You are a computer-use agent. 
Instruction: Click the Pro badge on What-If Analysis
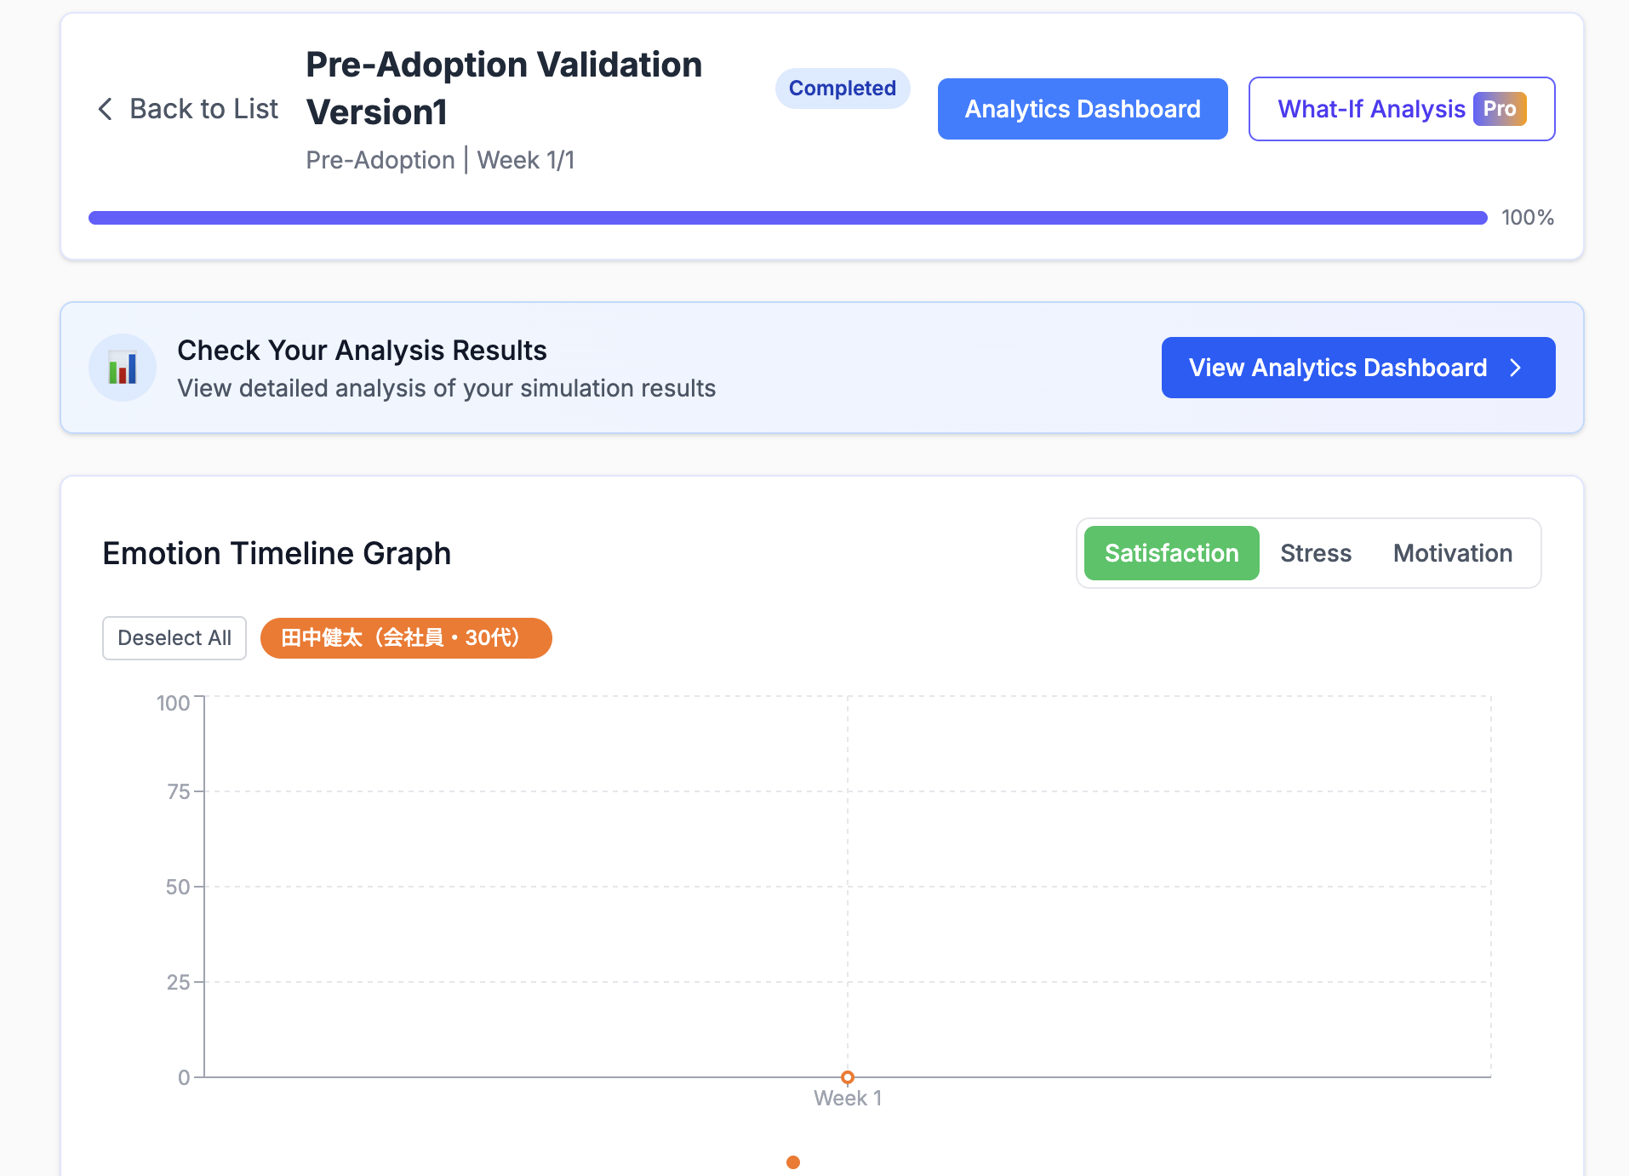[1500, 109]
